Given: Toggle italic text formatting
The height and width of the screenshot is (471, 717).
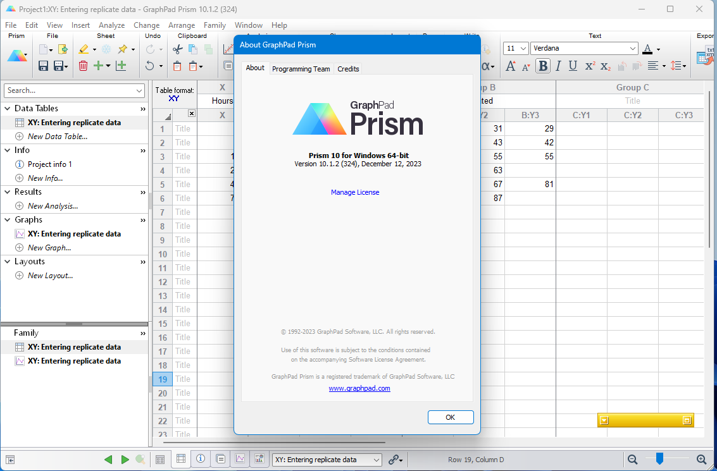Looking at the screenshot, I should coord(559,66).
